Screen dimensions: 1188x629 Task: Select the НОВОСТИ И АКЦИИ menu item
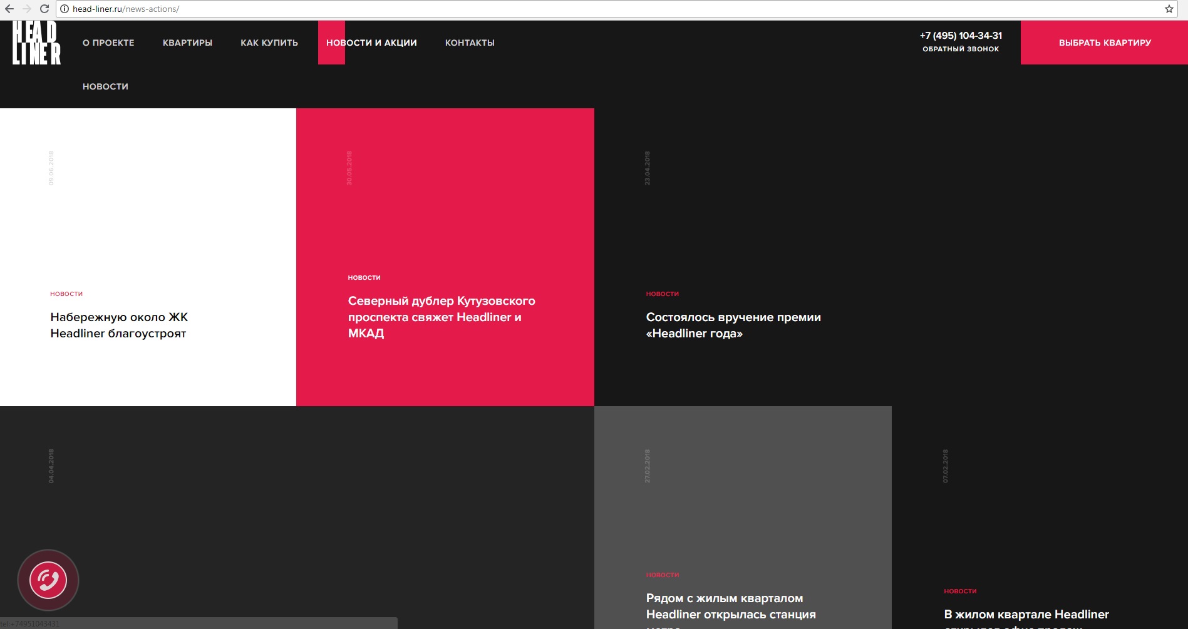[371, 43]
